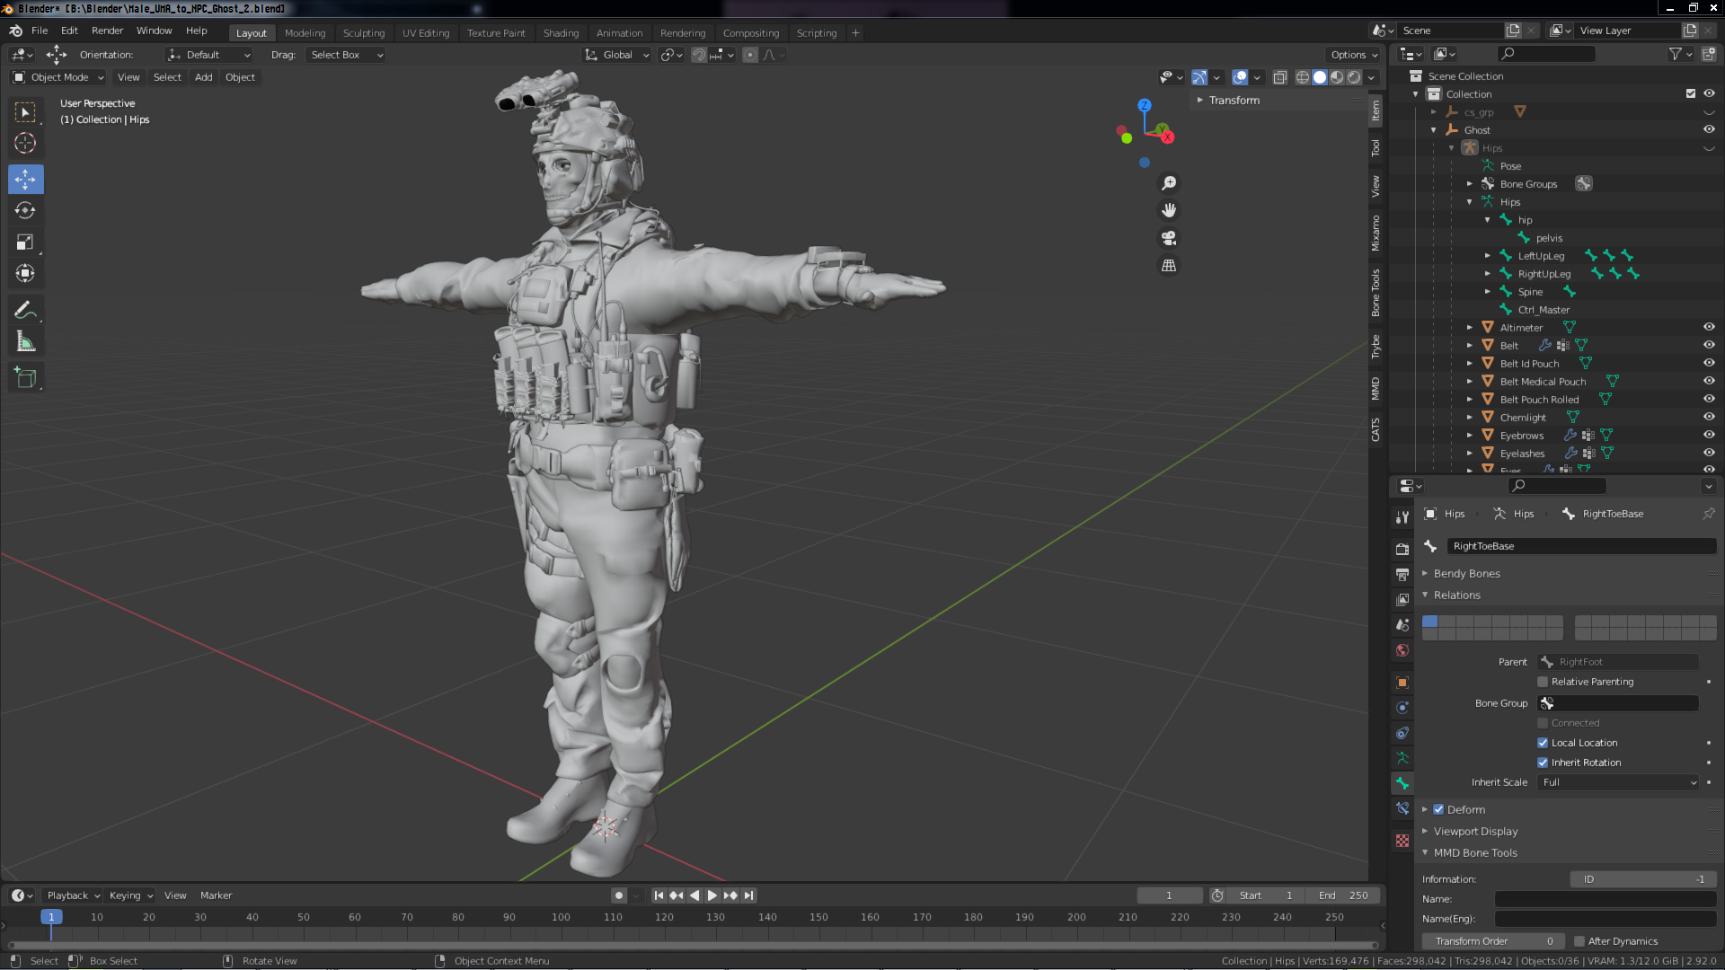Enable Relative Parenting checkbox

[1543, 682]
